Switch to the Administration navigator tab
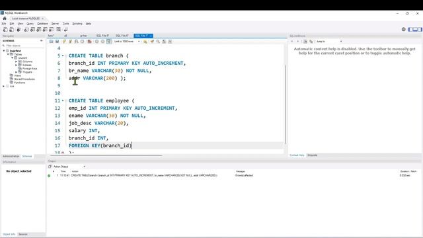423x238 pixels. 11,156
